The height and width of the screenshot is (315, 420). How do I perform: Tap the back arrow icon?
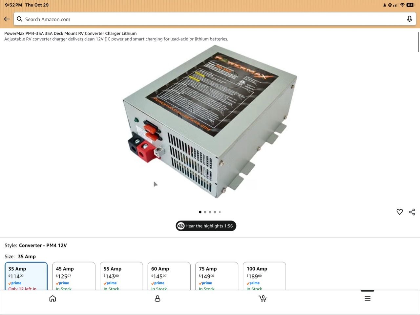7,19
